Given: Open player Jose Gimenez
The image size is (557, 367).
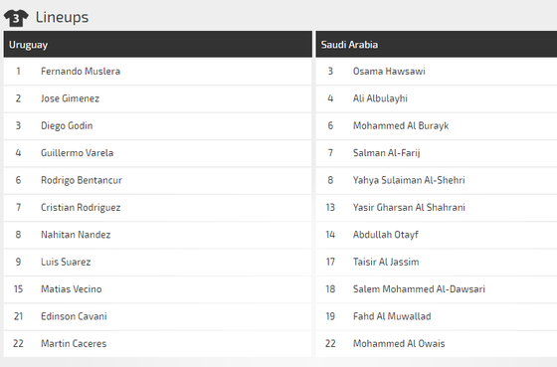Looking at the screenshot, I should pyautogui.click(x=70, y=98).
